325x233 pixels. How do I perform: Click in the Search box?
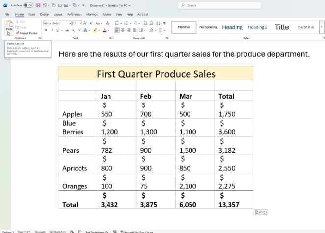[x=220, y=5]
